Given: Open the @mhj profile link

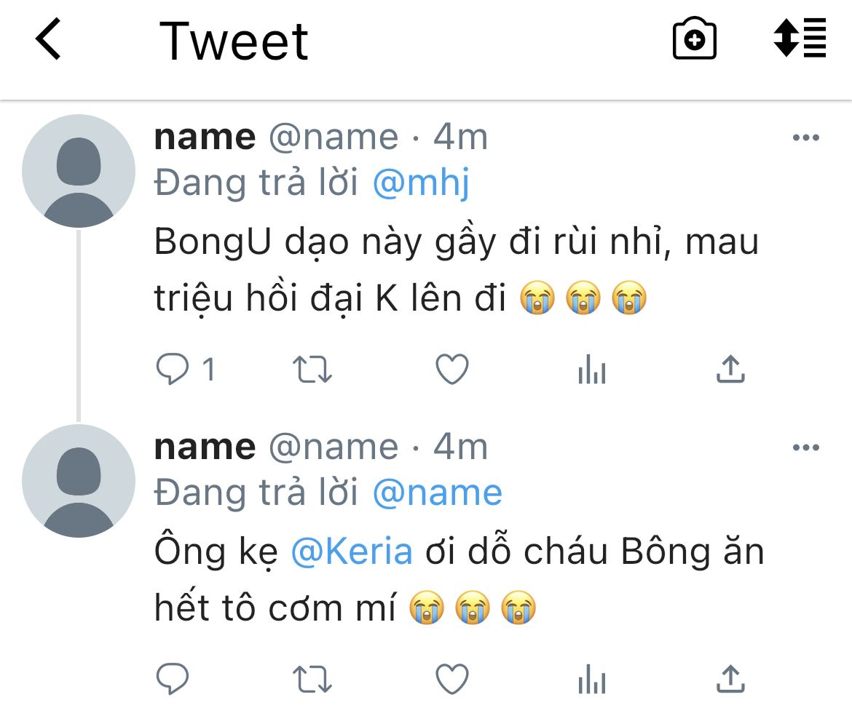Looking at the screenshot, I should (x=421, y=184).
